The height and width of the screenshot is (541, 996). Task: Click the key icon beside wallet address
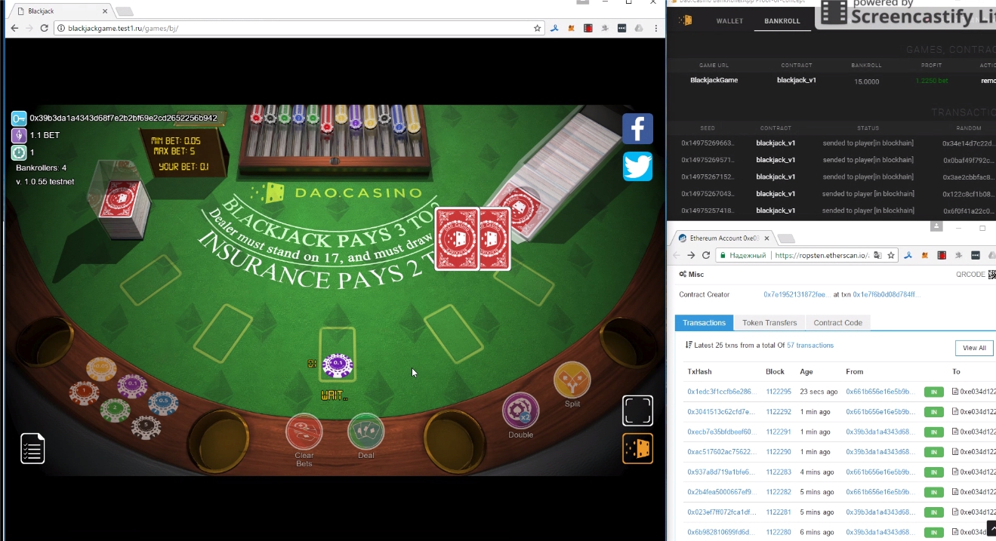click(19, 118)
